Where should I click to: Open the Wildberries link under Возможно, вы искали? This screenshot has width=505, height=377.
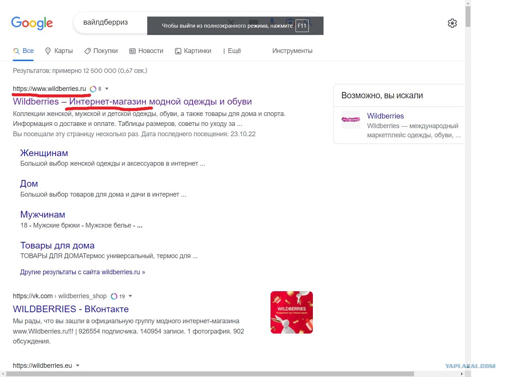pyautogui.click(x=385, y=116)
